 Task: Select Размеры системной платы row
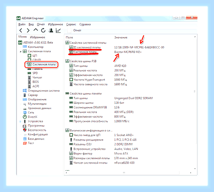click(104, 158)
